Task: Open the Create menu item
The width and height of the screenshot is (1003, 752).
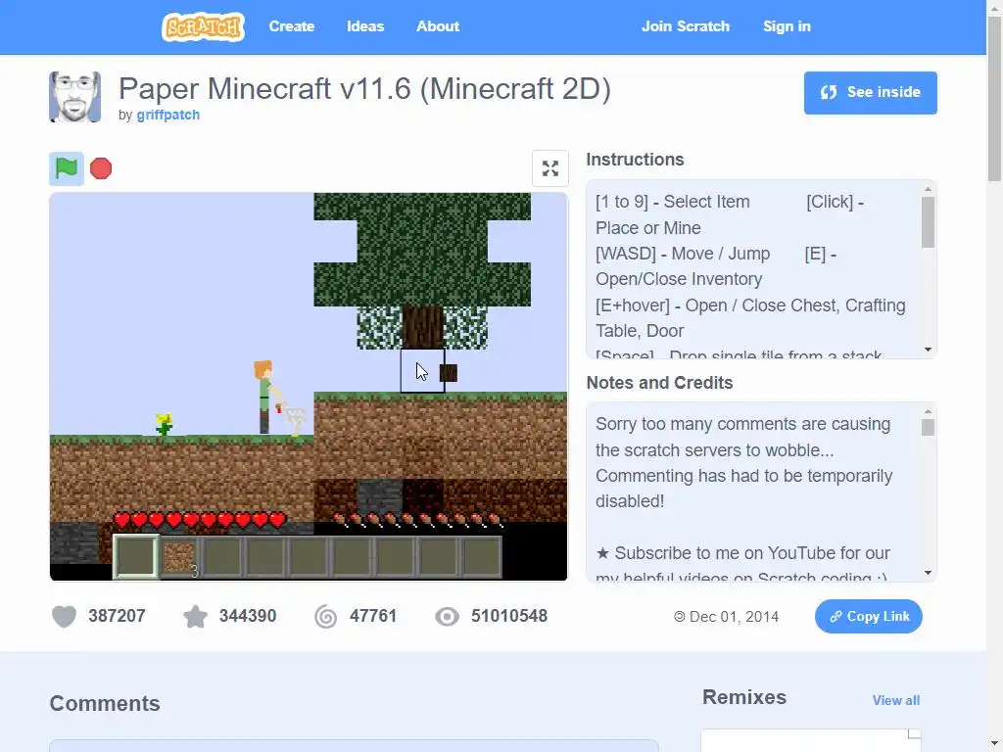Action: click(292, 26)
